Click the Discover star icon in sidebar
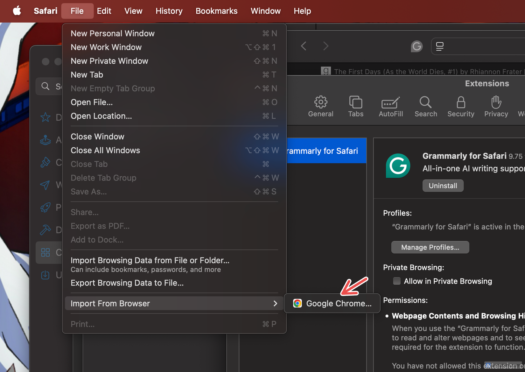Screen dimensions: 525x372 tap(45, 117)
